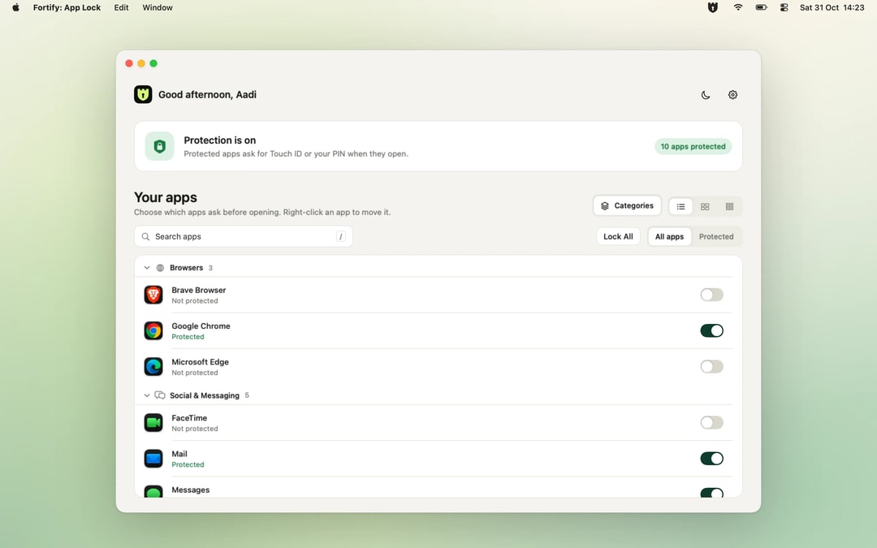Open settings via the gear icon
Screen dimensions: 877x548
(732, 95)
